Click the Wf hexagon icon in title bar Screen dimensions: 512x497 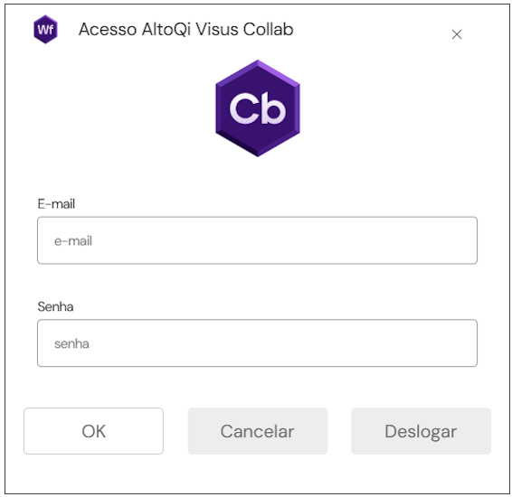[x=46, y=29]
